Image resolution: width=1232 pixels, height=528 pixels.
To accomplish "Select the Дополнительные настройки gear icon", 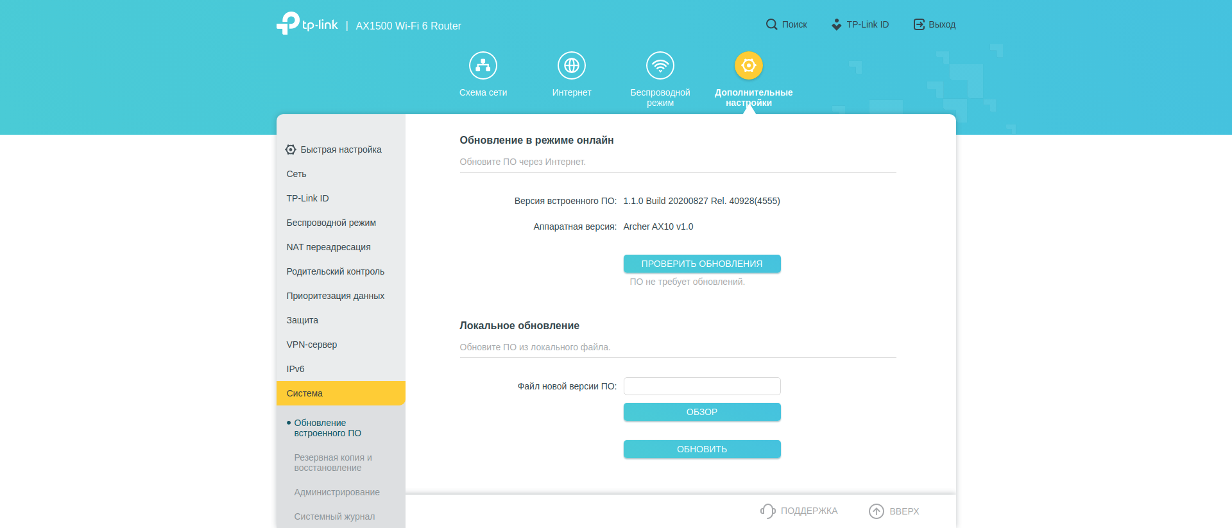I will tap(748, 65).
